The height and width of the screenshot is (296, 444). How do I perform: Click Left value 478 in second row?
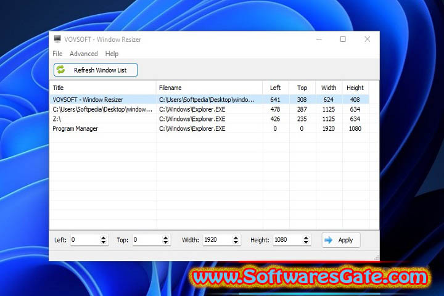pos(275,109)
